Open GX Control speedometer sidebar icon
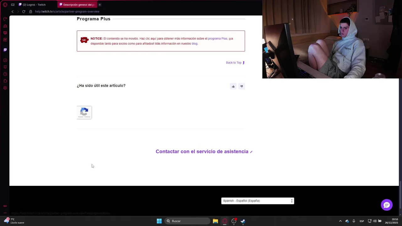This screenshot has width=402, height=226. pyautogui.click(x=5, y=19)
